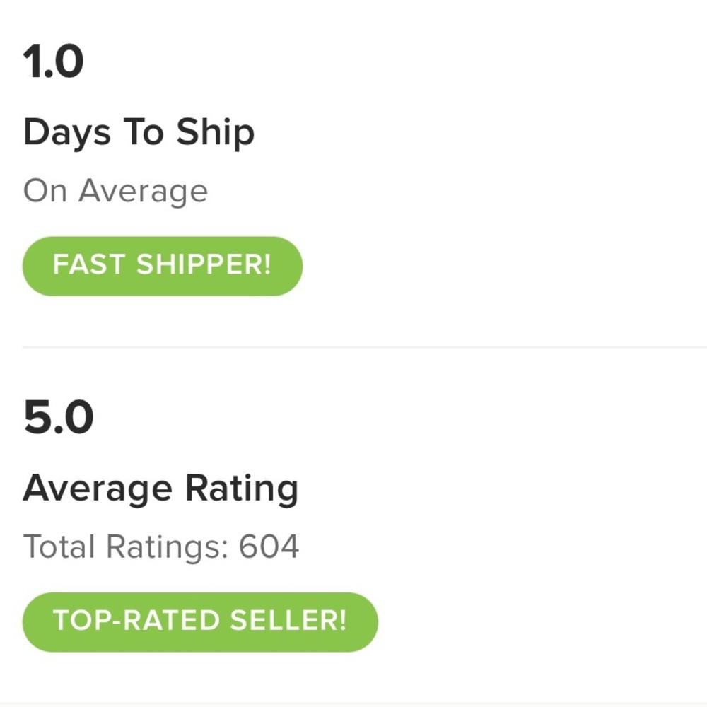Screen dimensions: 707x707
Task: Tap the FAST SHIPPER! green badge
Action: click(x=162, y=266)
